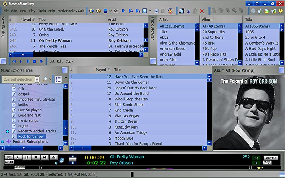Toggle the Album Art panel square
The width and height of the screenshot is (285, 178).
tap(281, 70)
